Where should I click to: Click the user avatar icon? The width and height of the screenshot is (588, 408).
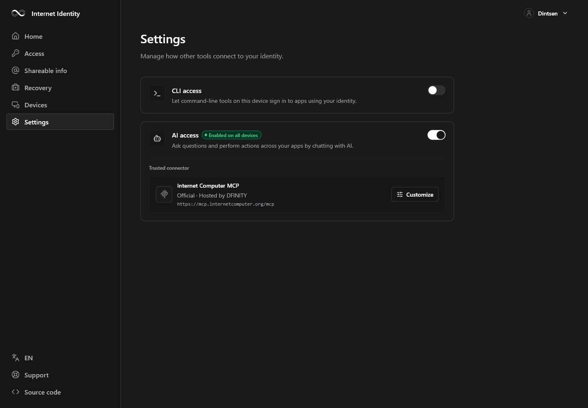click(529, 13)
